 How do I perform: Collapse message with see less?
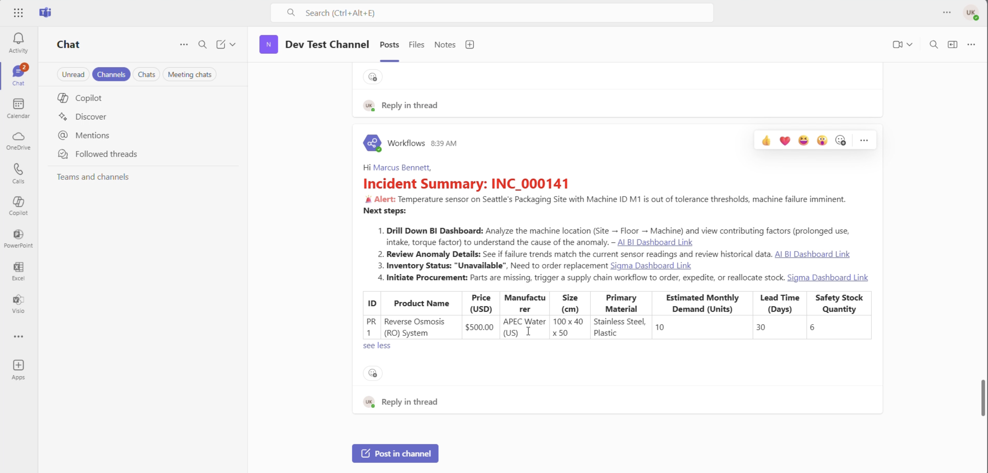(x=376, y=345)
